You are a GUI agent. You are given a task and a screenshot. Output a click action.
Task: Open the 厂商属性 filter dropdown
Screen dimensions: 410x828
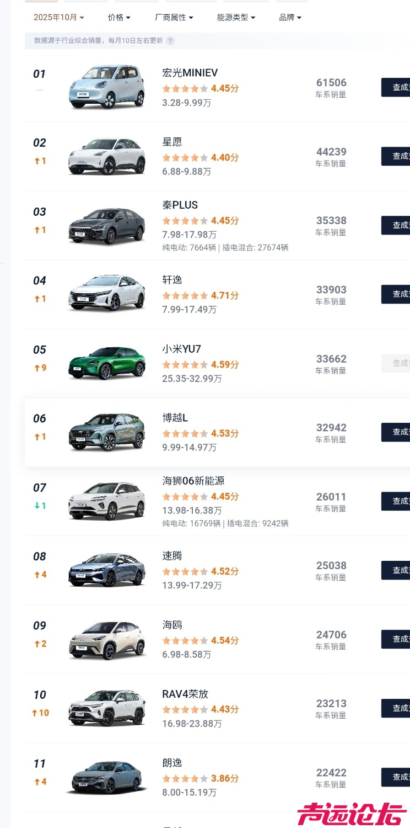[x=174, y=18]
